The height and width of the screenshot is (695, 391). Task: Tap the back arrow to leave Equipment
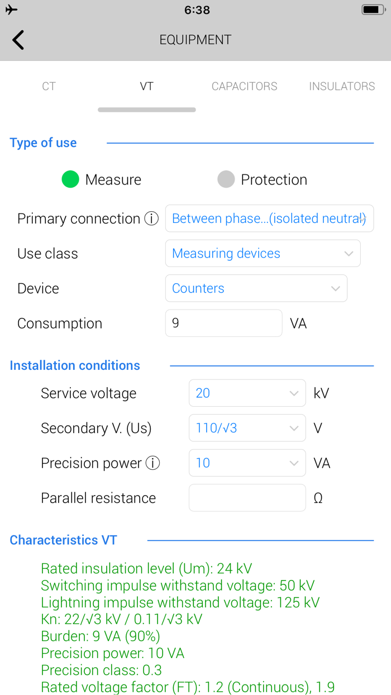17,40
